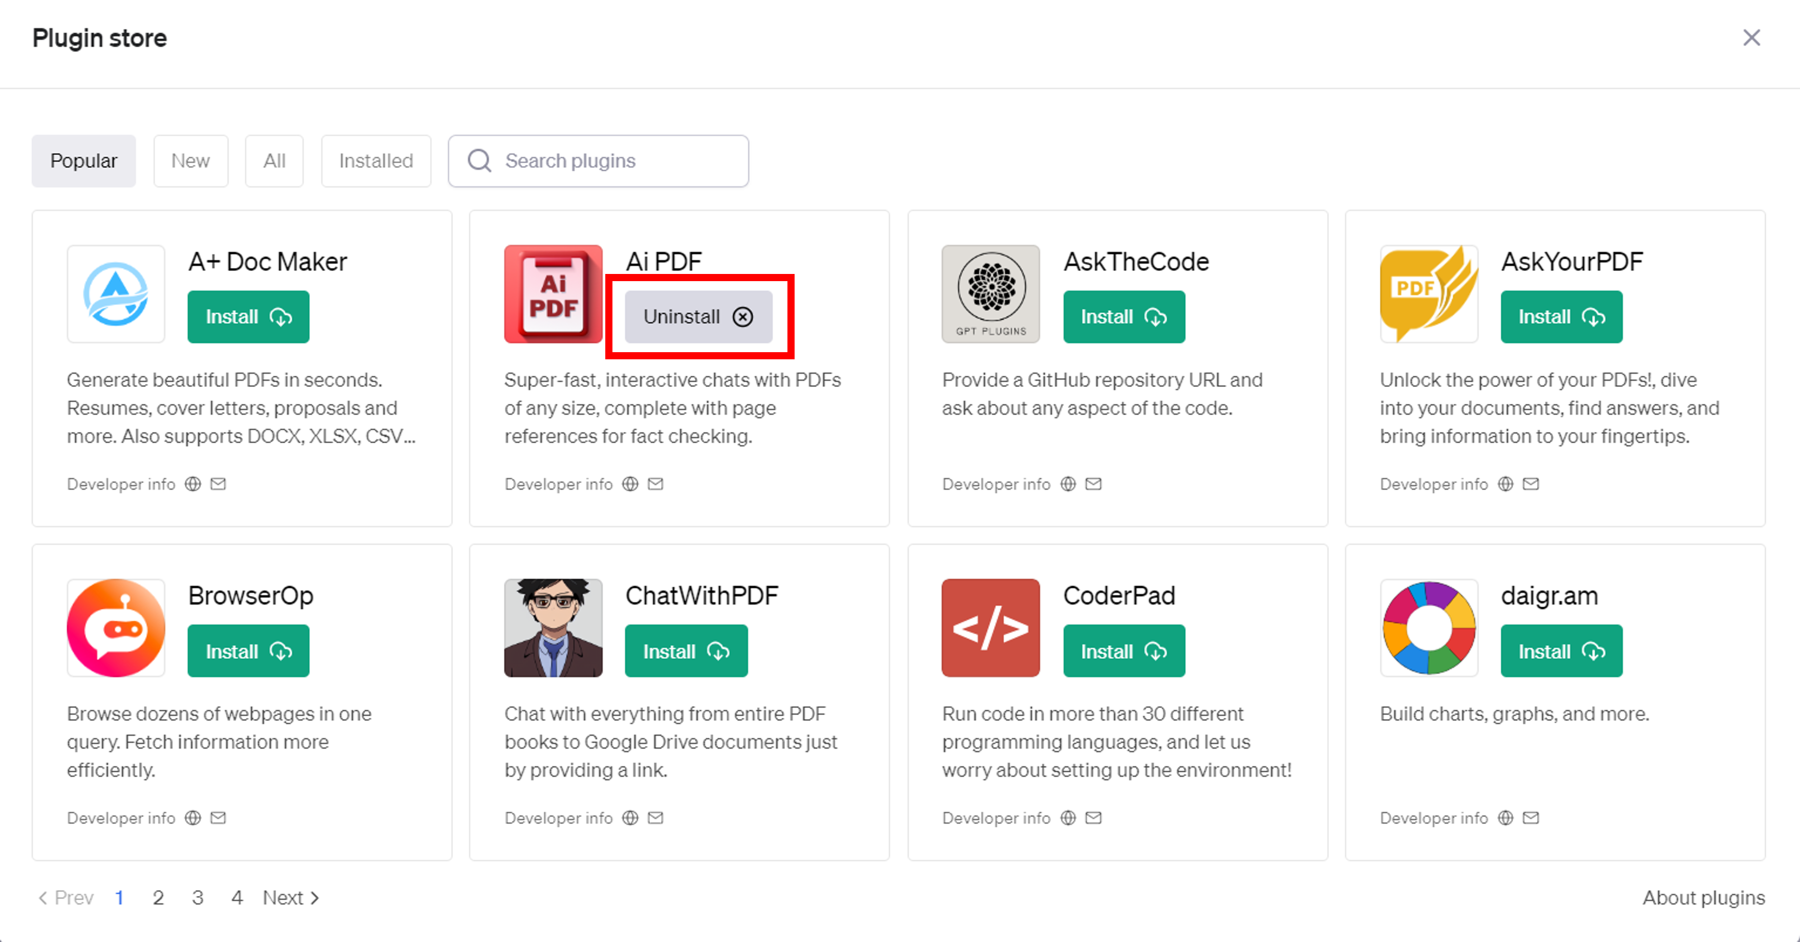The height and width of the screenshot is (942, 1800).
Task: Email the Ai PDF developer
Action: pos(655,484)
